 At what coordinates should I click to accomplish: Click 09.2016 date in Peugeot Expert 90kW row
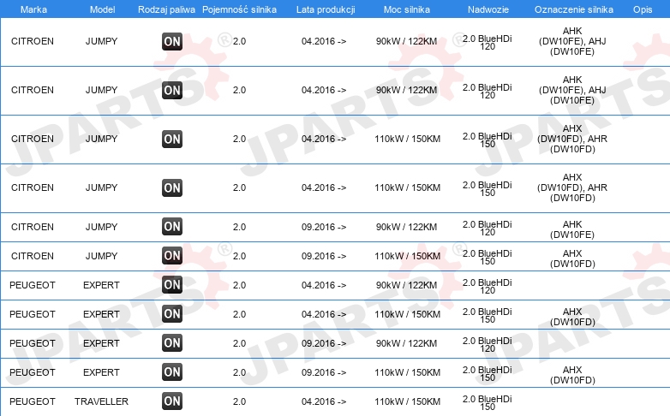click(324, 343)
